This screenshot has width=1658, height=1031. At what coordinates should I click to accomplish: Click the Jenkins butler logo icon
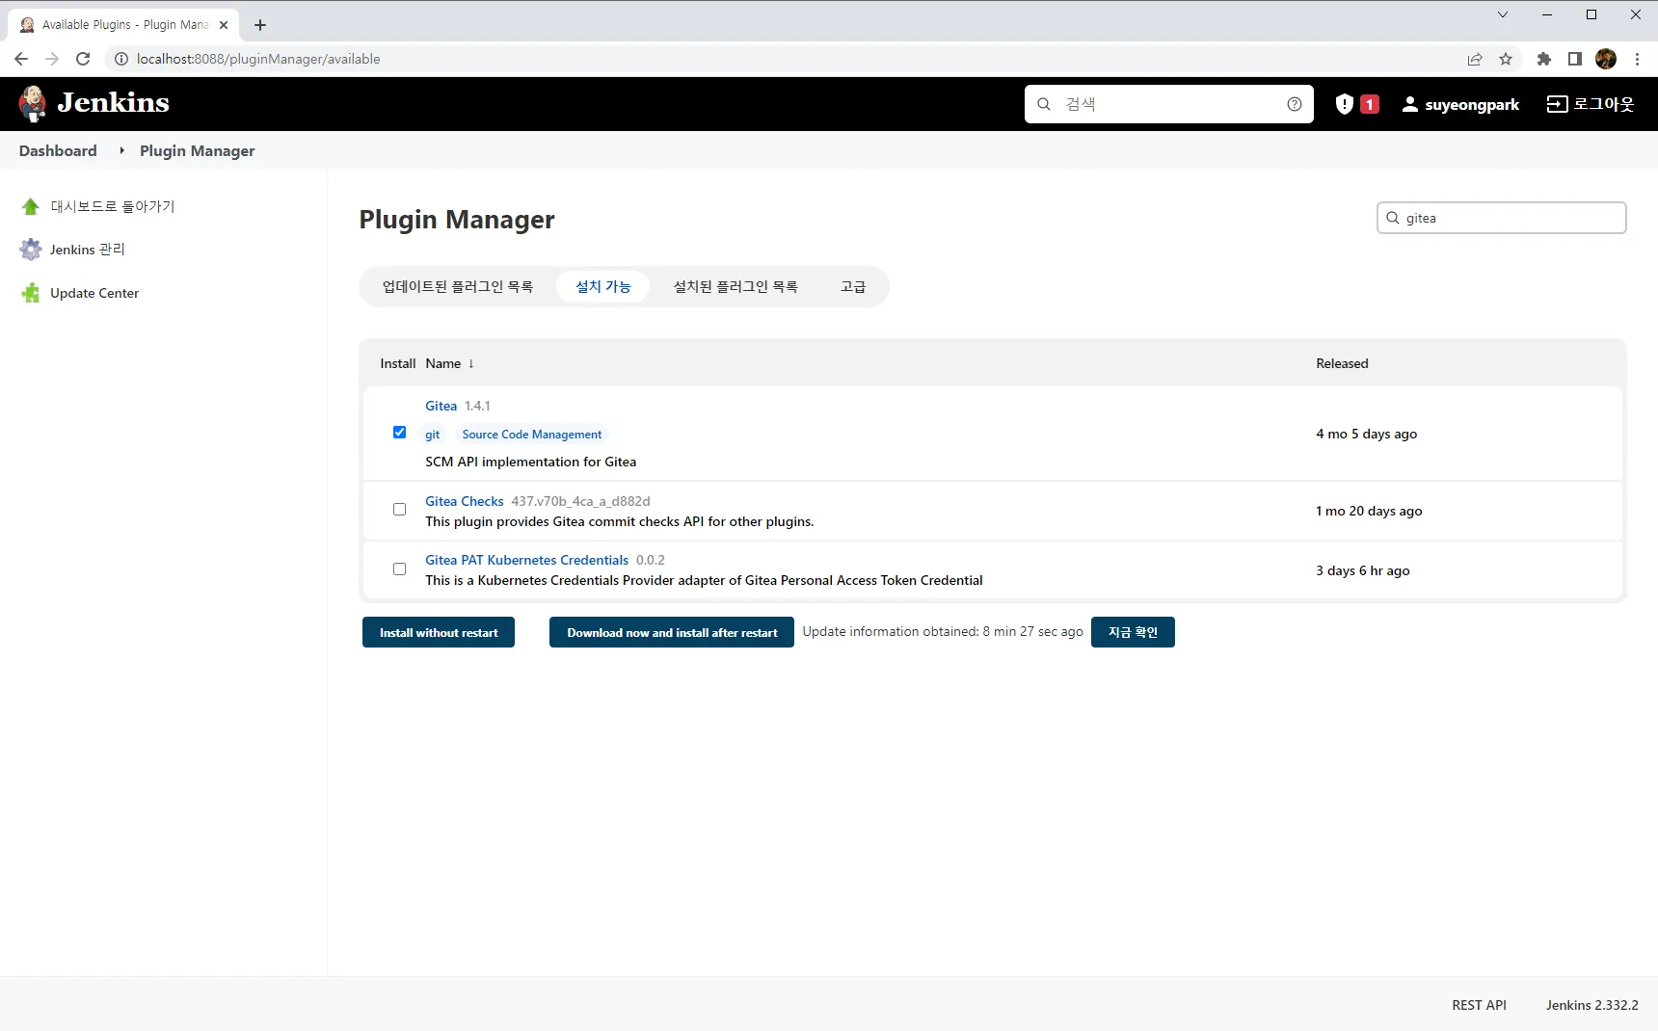click(x=33, y=103)
